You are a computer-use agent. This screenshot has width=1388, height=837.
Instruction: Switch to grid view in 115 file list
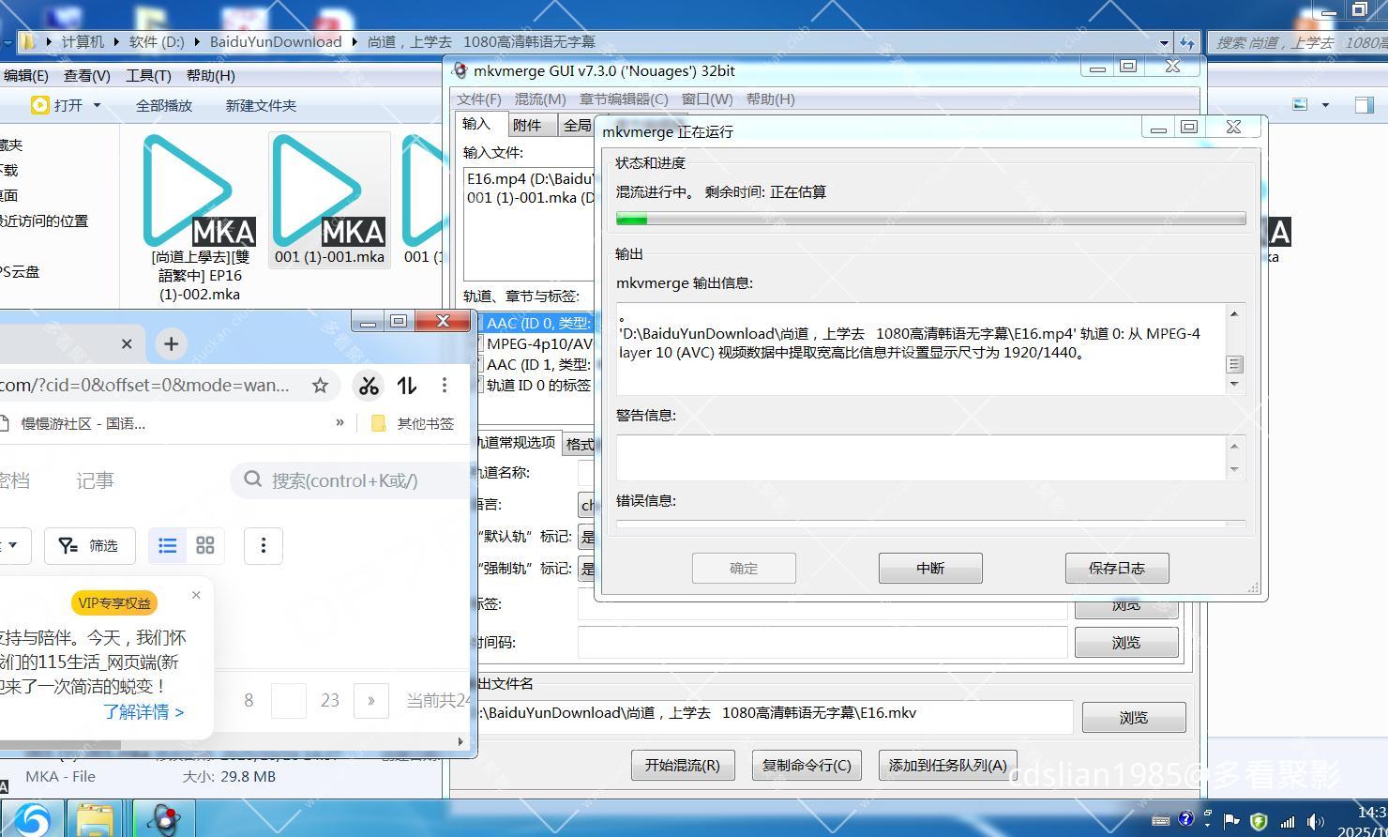point(204,545)
